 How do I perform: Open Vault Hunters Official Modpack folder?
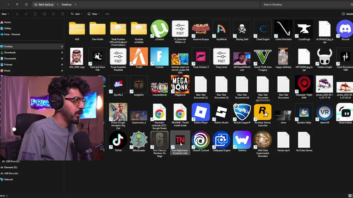click(x=118, y=34)
